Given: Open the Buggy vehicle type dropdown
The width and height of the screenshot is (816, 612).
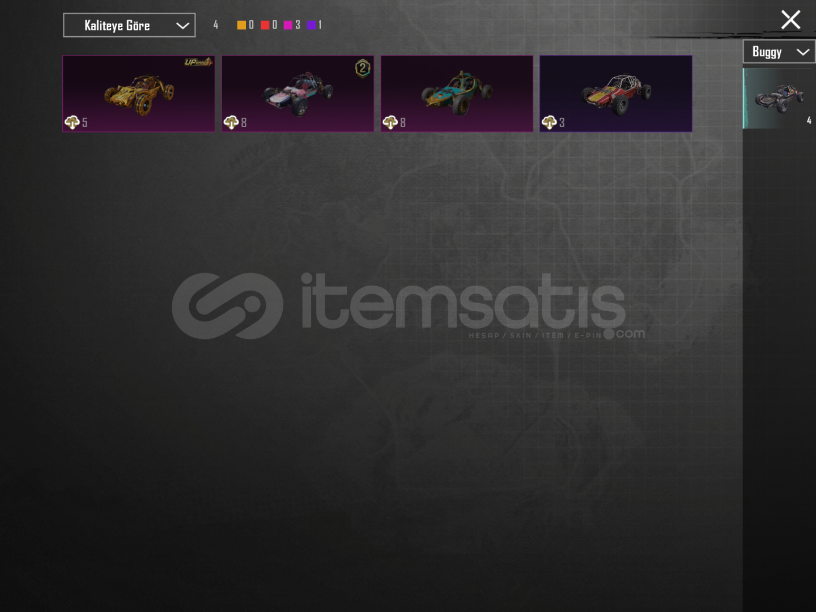Looking at the screenshot, I should (x=779, y=52).
